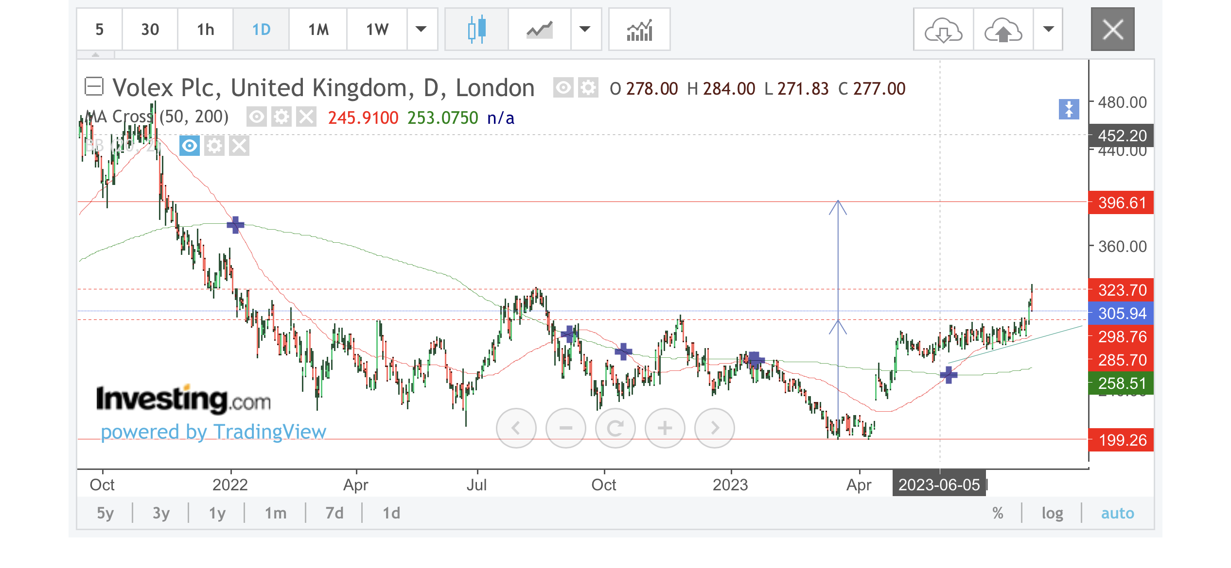Toggle auto scale mode

click(x=1117, y=513)
